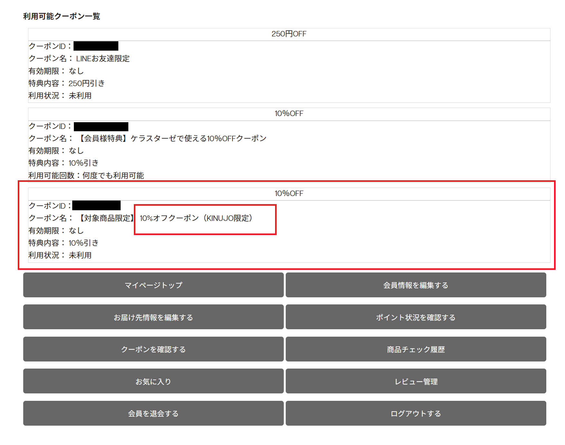This screenshot has width=565, height=445.
Task: Click 10%OFF header of KINUJO coupon
Action: point(289,193)
